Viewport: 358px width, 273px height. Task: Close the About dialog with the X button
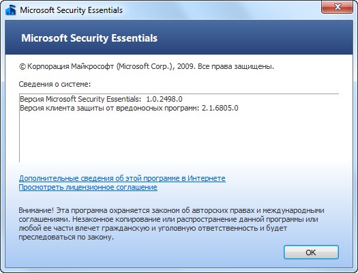pyautogui.click(x=337, y=7)
